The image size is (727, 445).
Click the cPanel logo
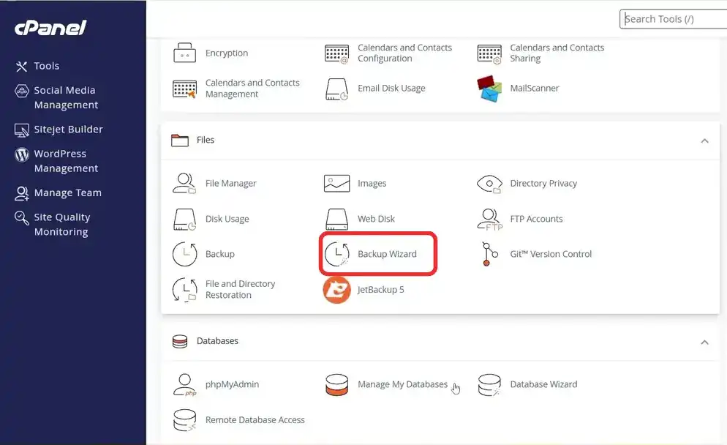(x=50, y=27)
